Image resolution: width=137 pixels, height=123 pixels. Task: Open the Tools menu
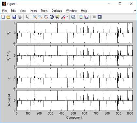pyautogui.click(x=44, y=11)
